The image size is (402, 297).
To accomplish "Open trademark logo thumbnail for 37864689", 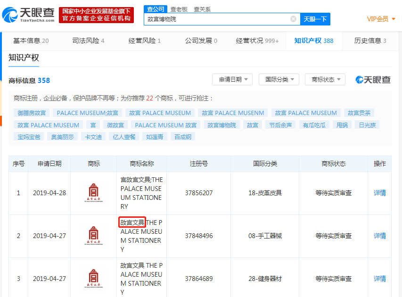I will point(94,279).
